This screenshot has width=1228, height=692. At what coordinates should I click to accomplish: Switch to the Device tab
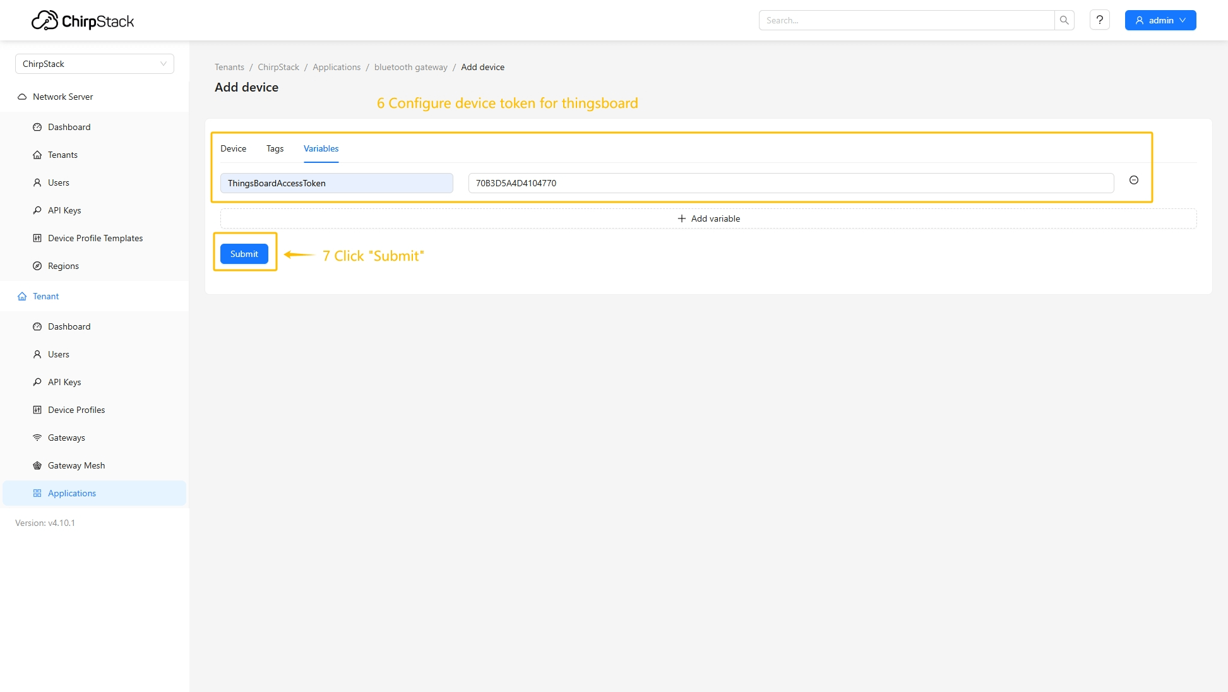[x=233, y=149]
